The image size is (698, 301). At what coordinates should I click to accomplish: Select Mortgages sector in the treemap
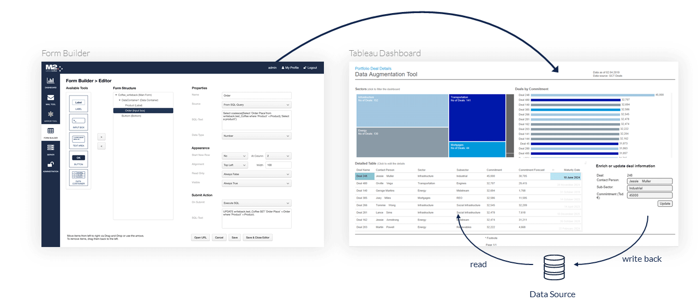[x=478, y=149]
